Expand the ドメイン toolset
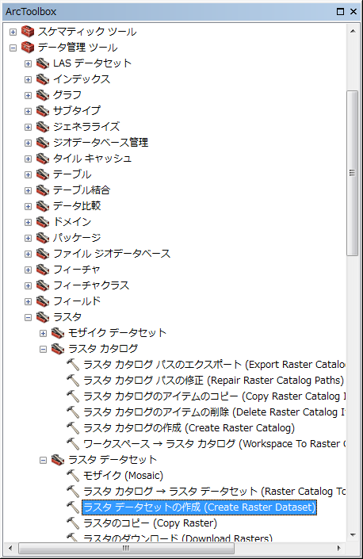Screen dimensions: 363x559 coord(28,223)
